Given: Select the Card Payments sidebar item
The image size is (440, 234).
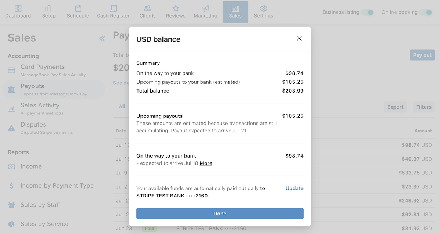Looking at the screenshot, I should coord(54,70).
